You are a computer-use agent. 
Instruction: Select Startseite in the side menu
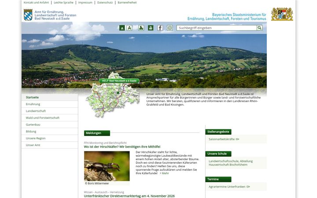(x=50, y=97)
